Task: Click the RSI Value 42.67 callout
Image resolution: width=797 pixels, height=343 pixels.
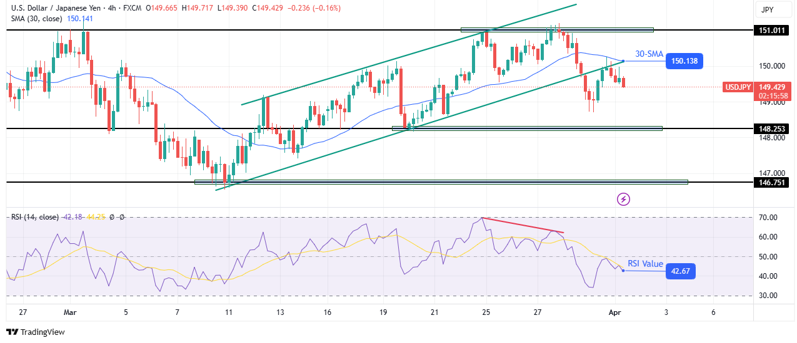Action: [681, 271]
